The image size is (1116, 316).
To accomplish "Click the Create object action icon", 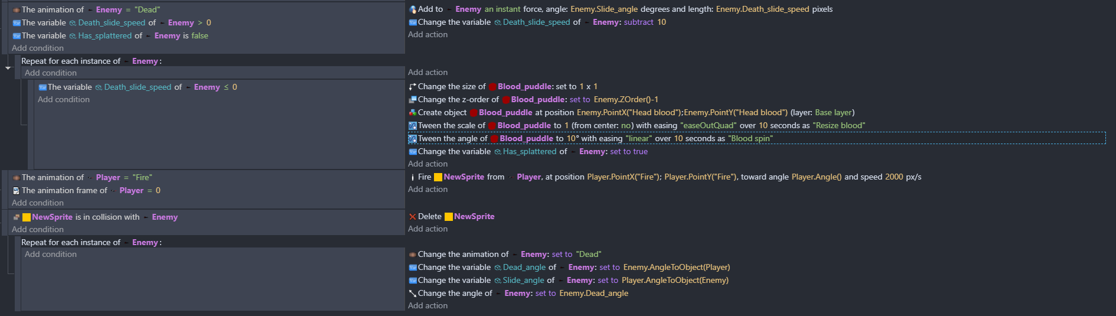I will (x=413, y=113).
